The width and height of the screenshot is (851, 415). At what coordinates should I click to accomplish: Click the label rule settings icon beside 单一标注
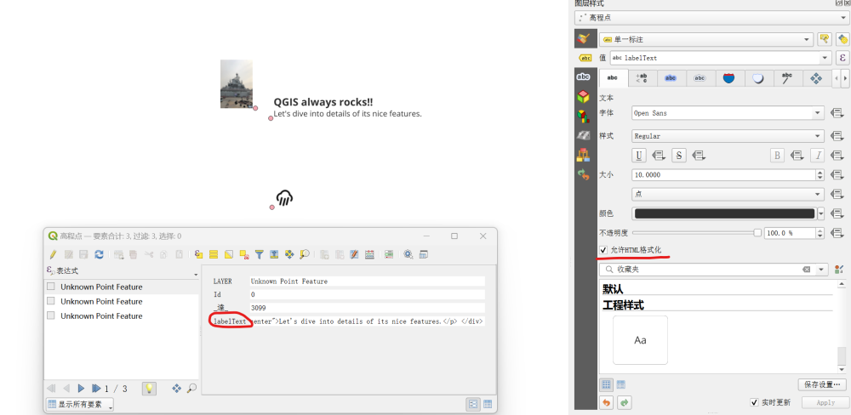pyautogui.click(x=825, y=39)
